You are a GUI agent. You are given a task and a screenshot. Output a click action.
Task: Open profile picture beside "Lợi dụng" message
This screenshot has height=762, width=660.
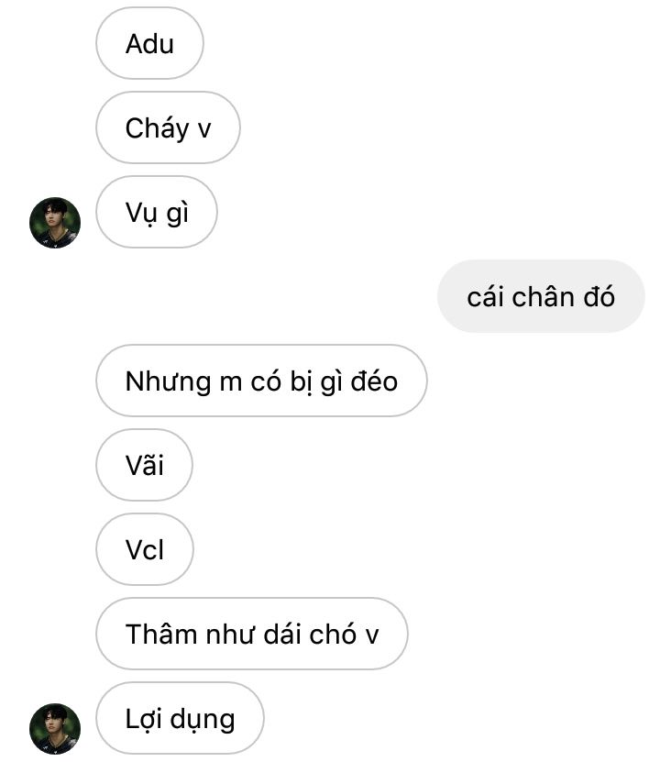pos(55,728)
